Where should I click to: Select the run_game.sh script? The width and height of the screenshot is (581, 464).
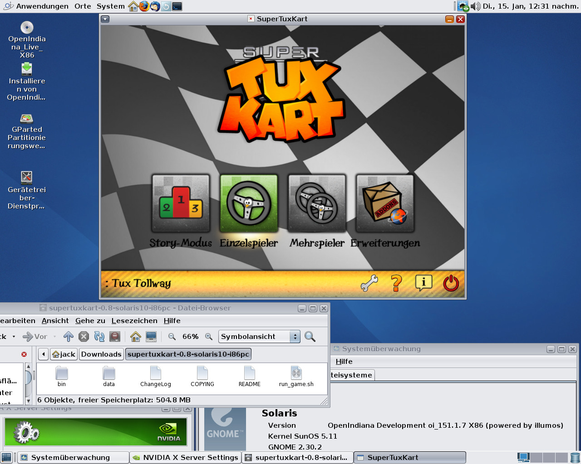pos(296,377)
